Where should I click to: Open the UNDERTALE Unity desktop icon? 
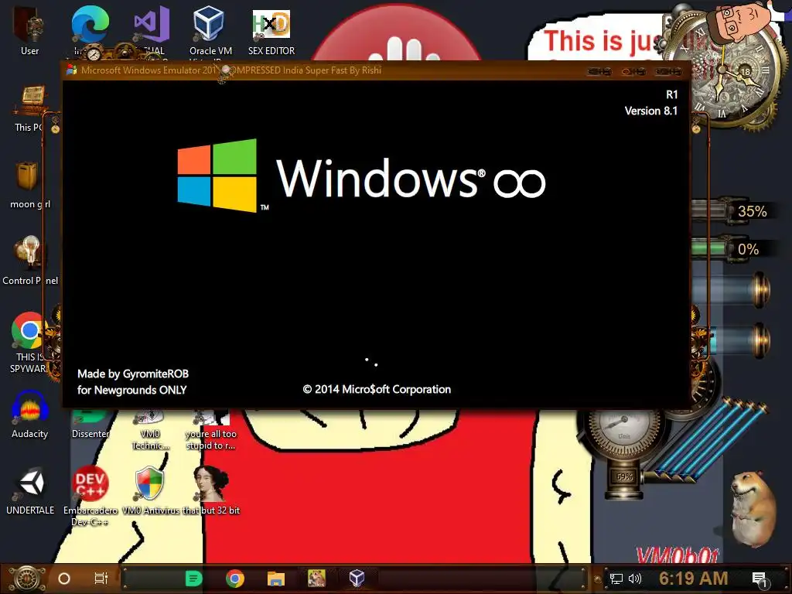(x=30, y=490)
